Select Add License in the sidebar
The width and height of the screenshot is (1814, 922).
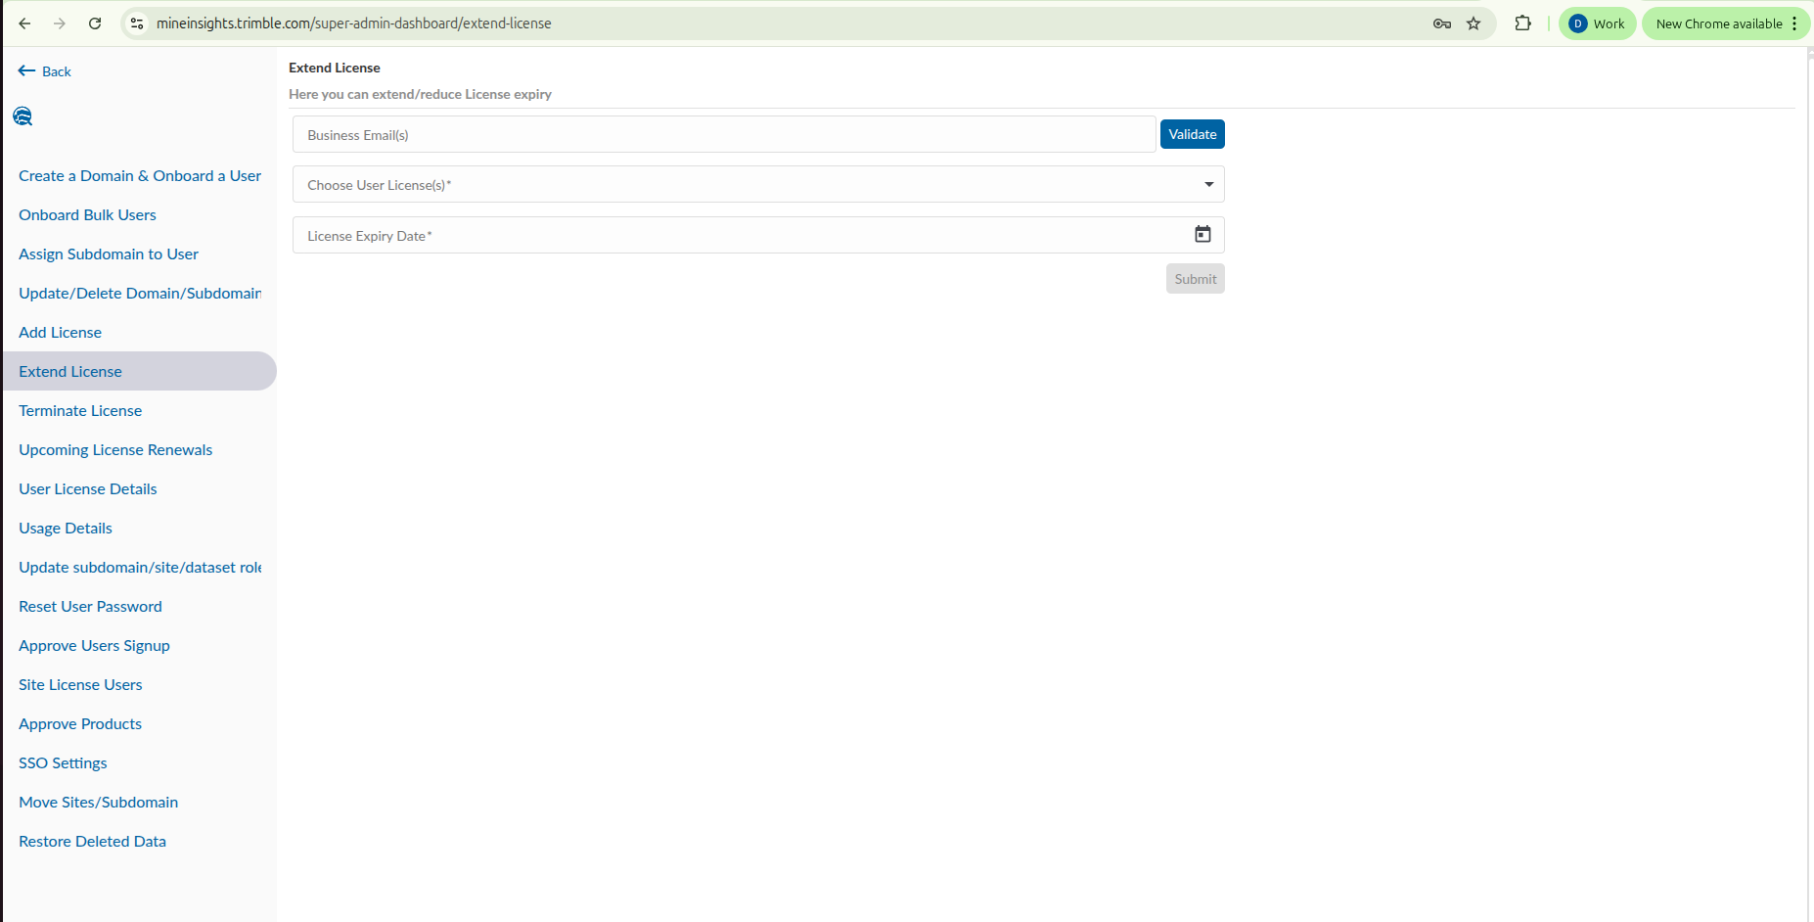[x=60, y=333]
